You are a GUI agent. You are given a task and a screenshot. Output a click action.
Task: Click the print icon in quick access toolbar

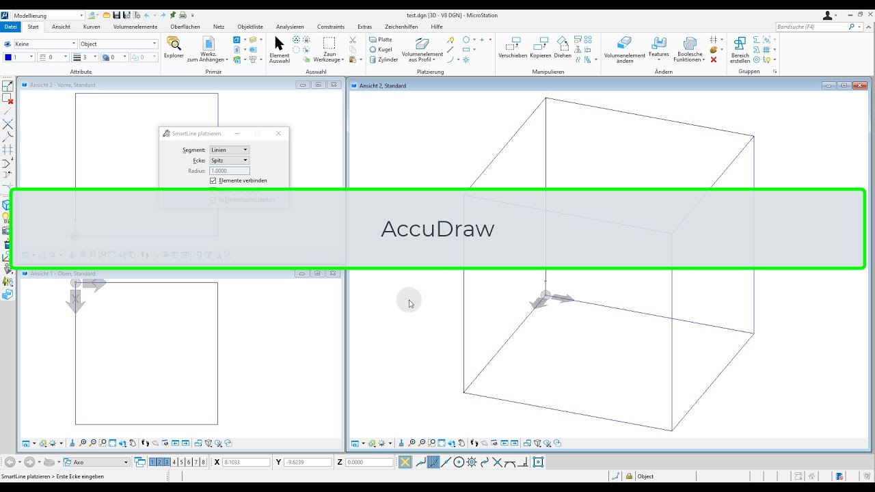point(183,15)
